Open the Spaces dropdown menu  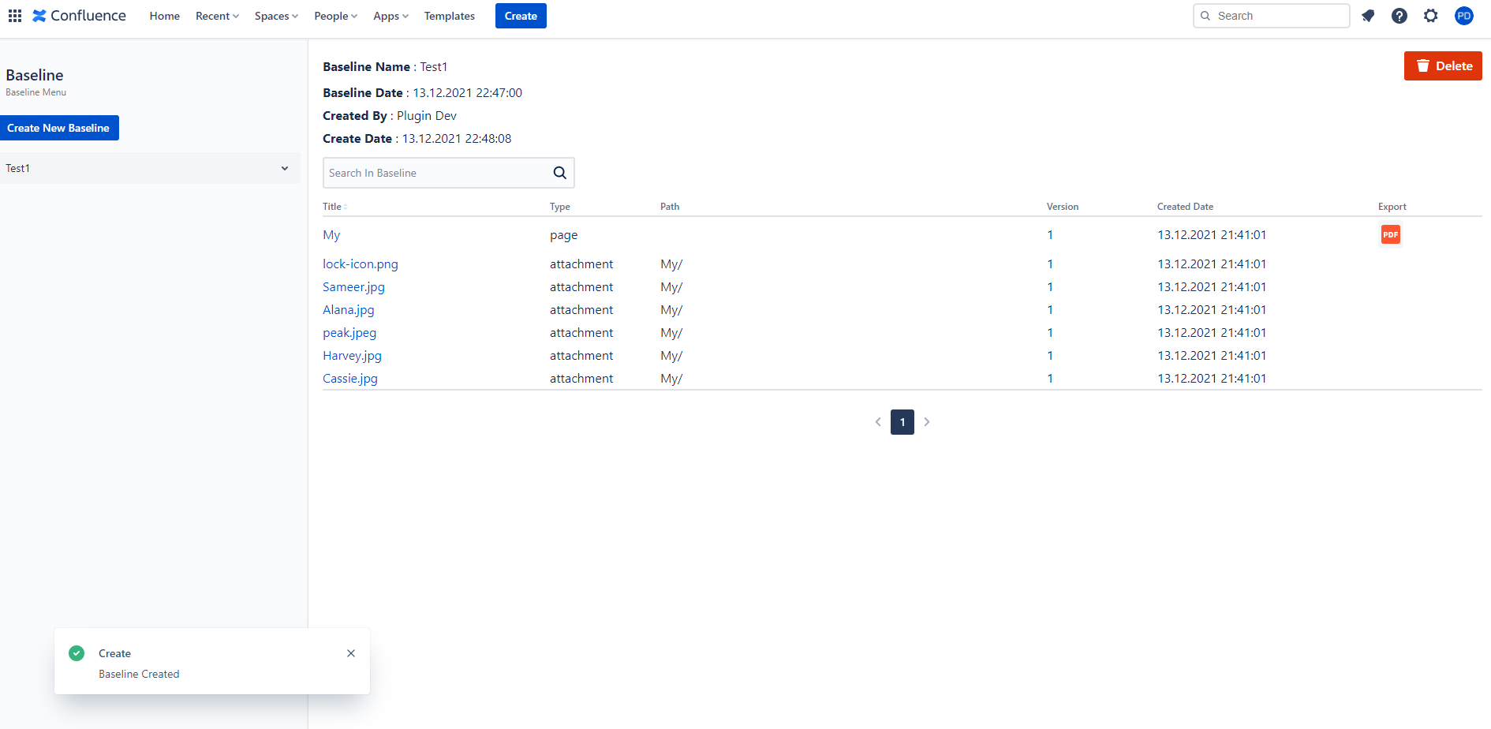[276, 16]
